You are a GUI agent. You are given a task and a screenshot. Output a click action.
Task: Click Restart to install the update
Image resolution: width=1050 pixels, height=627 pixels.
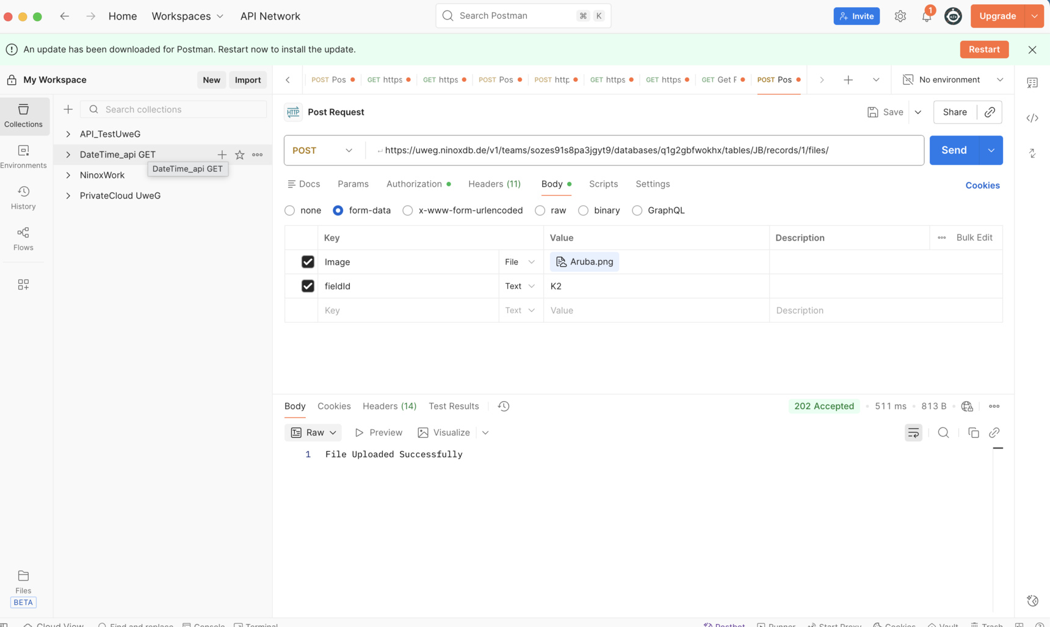[983, 49]
